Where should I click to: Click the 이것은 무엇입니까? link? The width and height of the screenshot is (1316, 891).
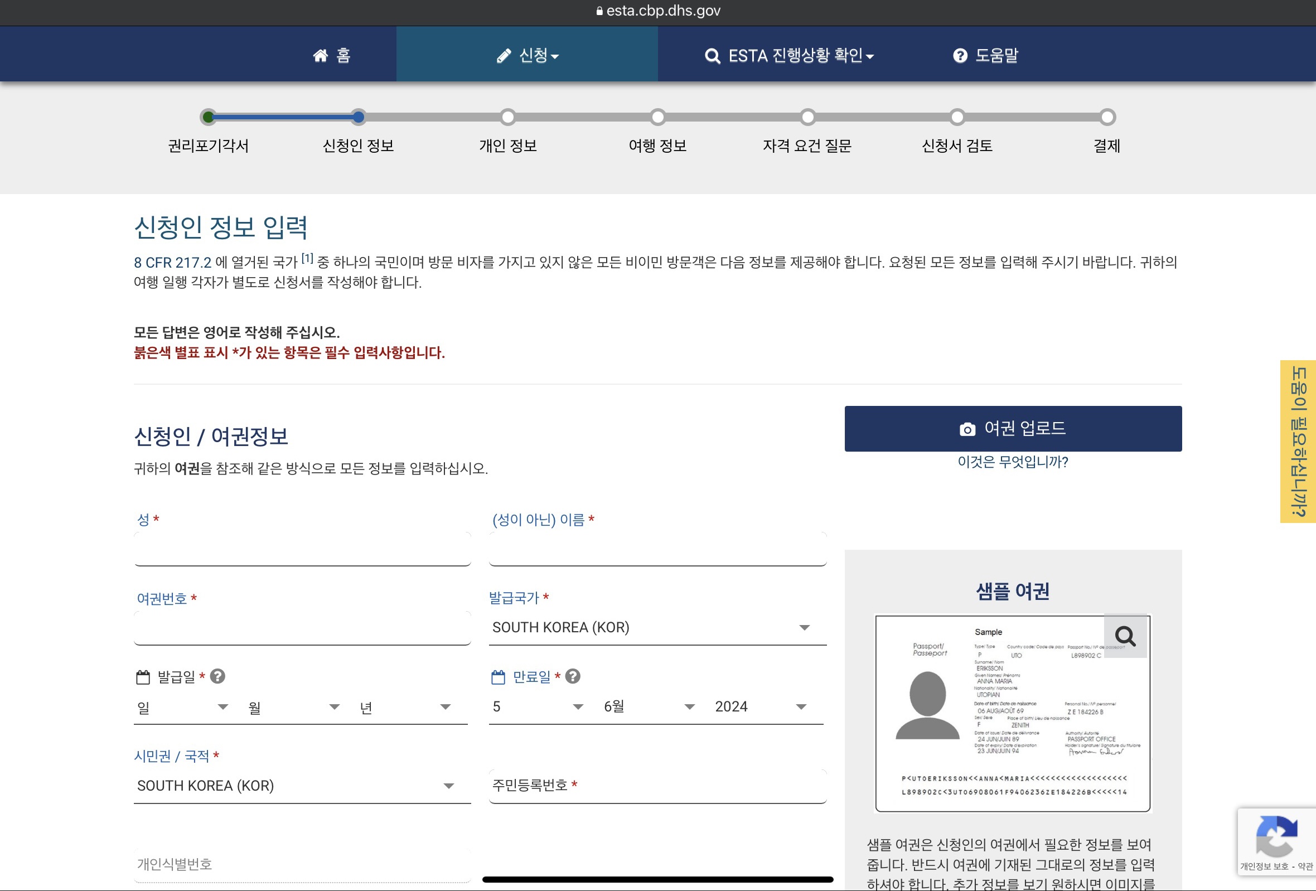pos(1013,462)
